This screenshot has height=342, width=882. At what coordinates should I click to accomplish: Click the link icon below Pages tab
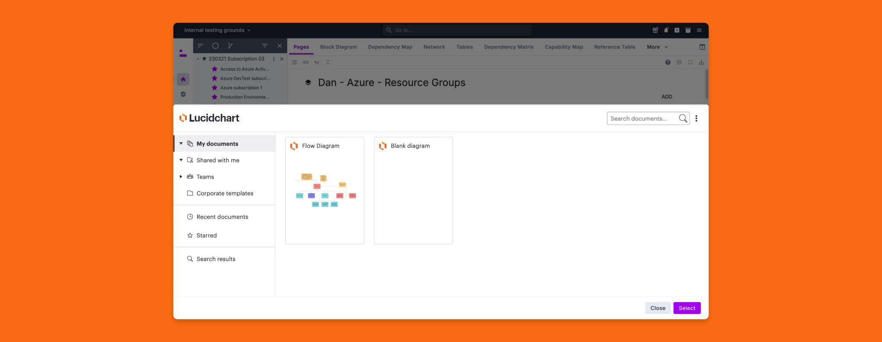click(306, 62)
